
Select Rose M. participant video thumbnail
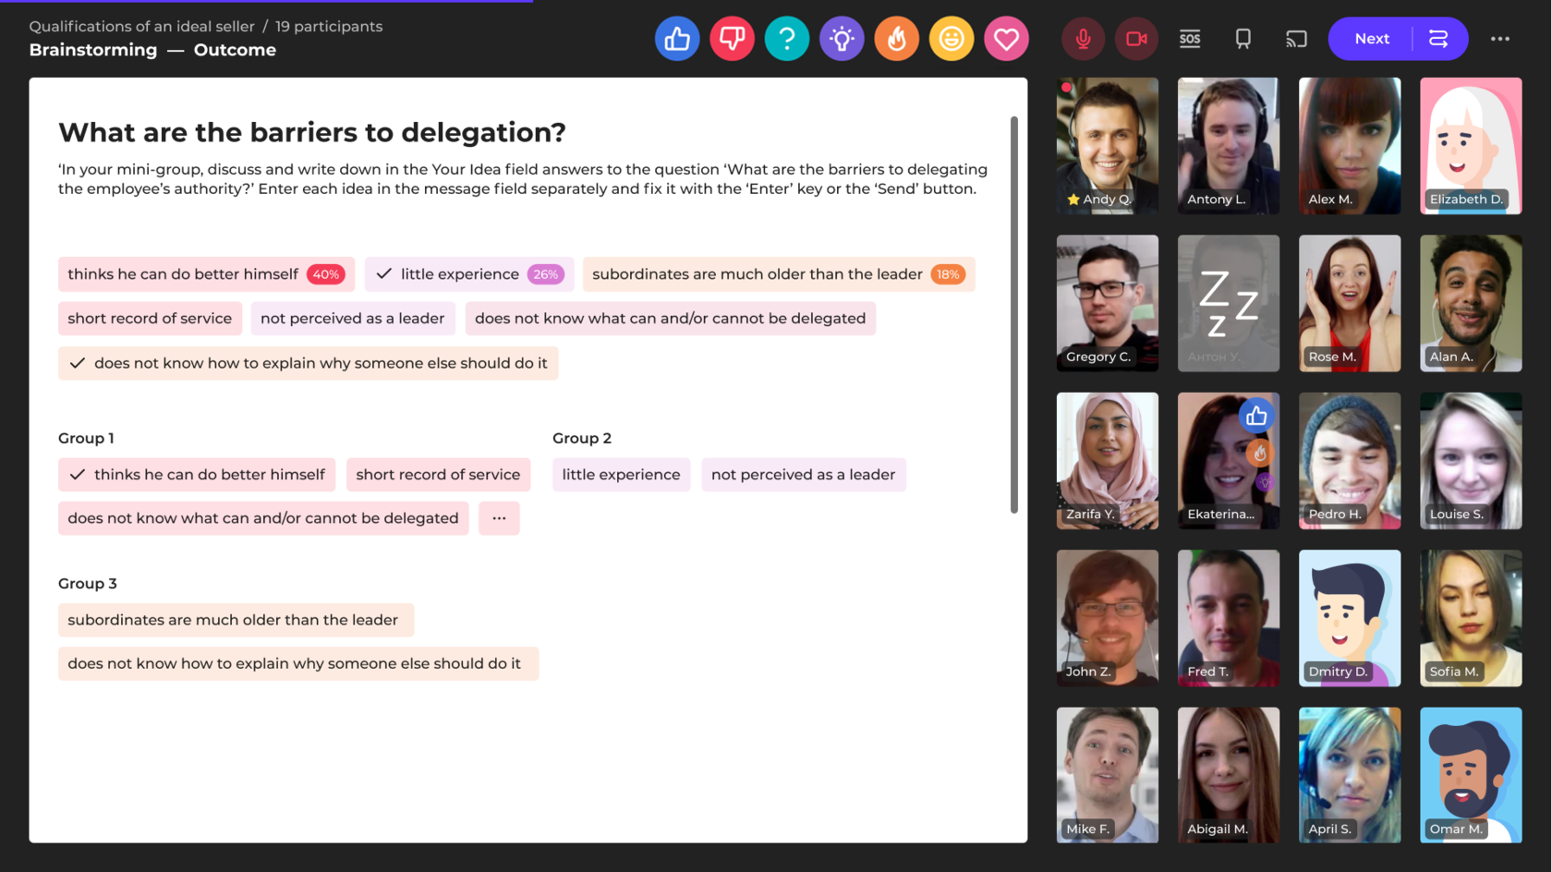point(1349,303)
